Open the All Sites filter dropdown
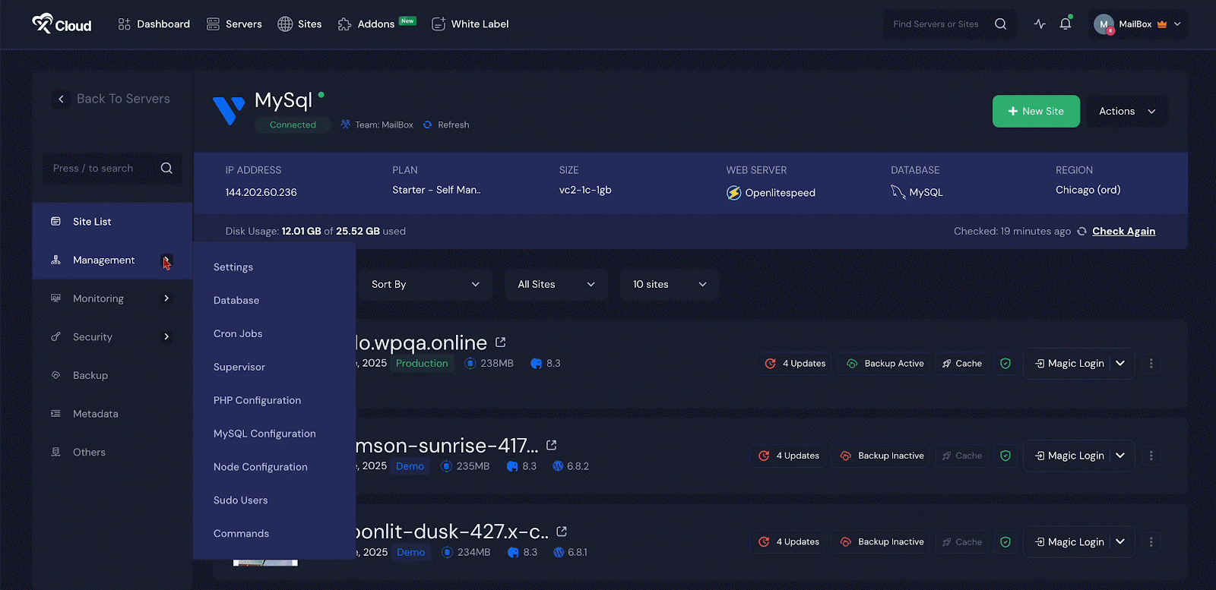 (x=556, y=285)
